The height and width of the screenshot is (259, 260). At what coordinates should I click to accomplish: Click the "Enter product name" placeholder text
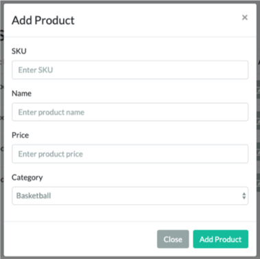click(51, 112)
